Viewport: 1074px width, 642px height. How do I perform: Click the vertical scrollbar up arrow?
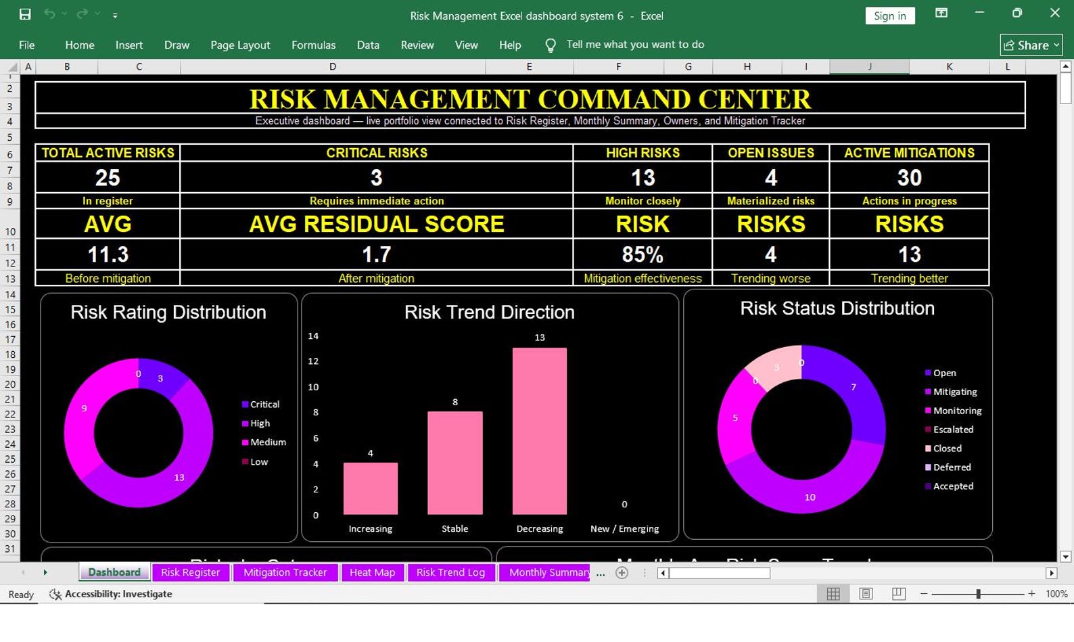coord(1066,67)
